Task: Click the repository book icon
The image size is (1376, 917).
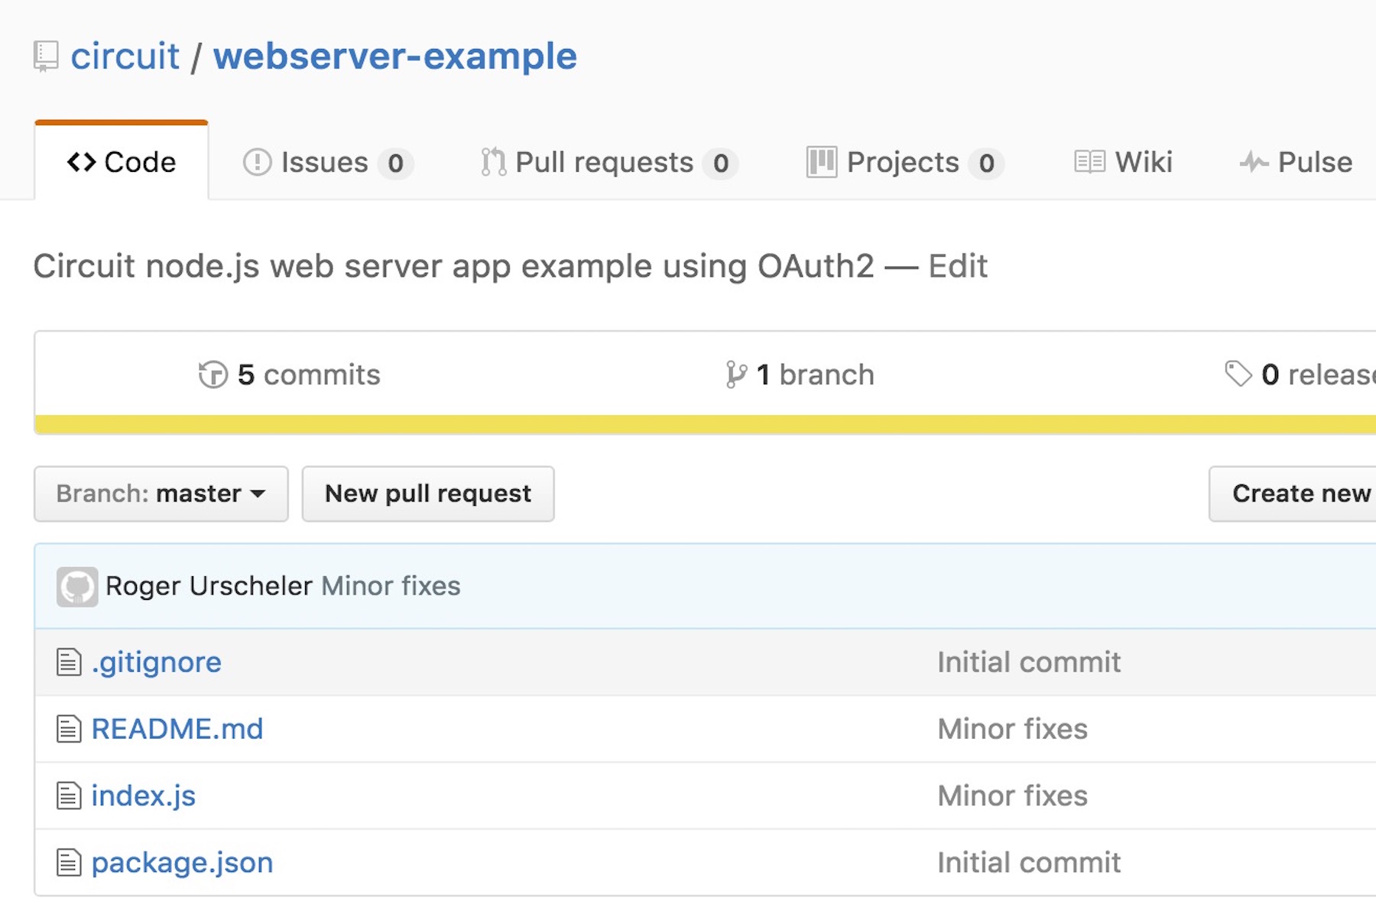Action: click(x=44, y=56)
